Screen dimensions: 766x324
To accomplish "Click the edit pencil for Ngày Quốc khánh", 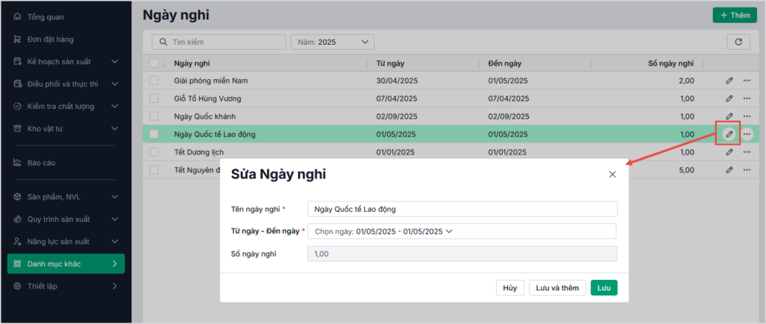I will (729, 116).
